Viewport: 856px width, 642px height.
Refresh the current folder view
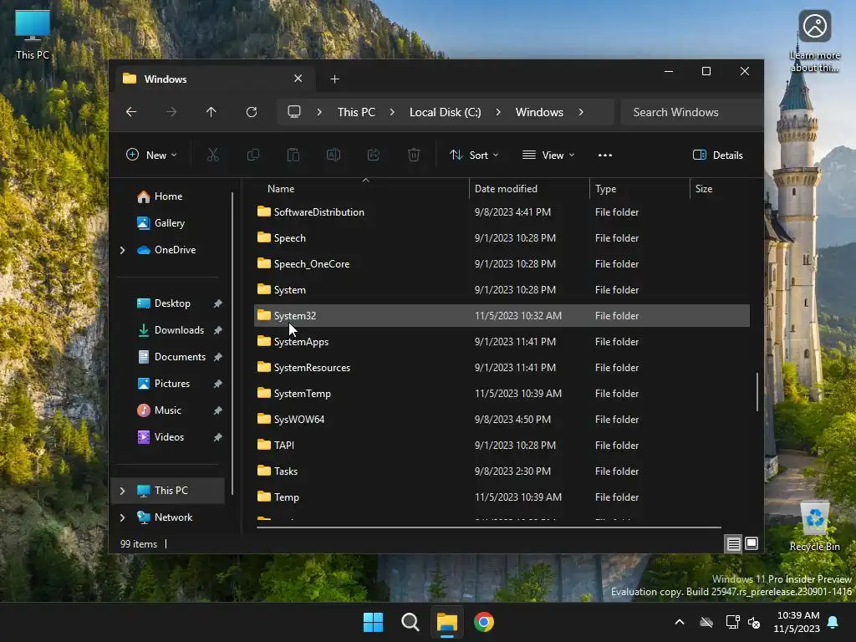coord(252,112)
